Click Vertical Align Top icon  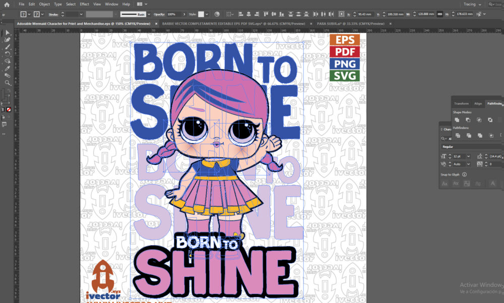[266, 14]
